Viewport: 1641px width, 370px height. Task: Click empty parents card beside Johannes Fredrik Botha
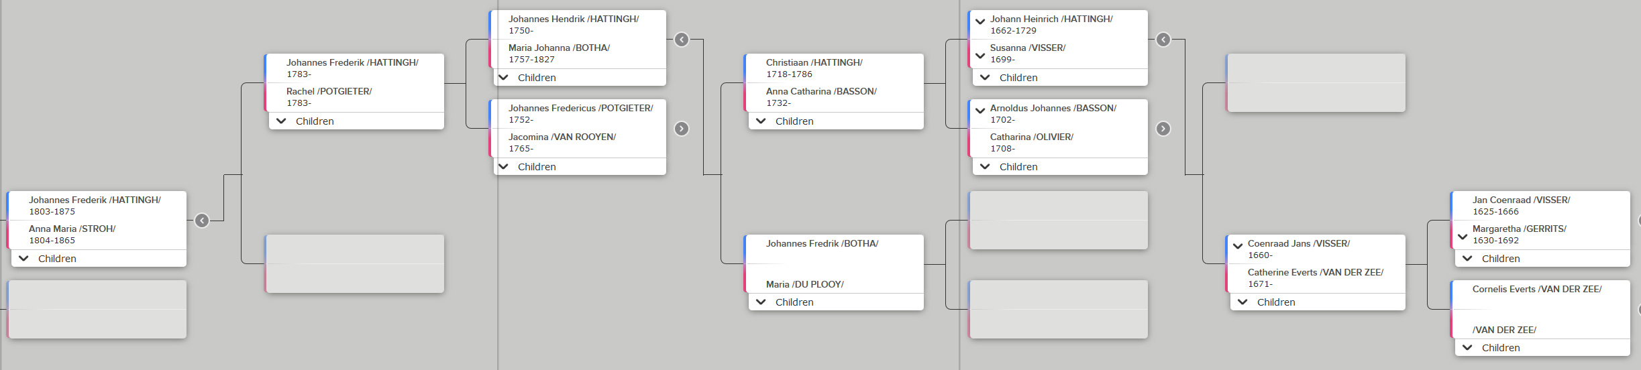point(1059,221)
